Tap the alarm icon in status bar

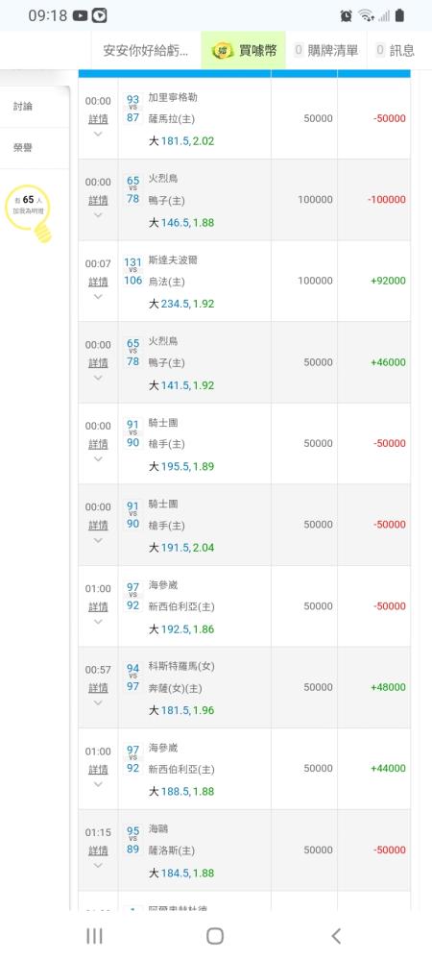346,16
